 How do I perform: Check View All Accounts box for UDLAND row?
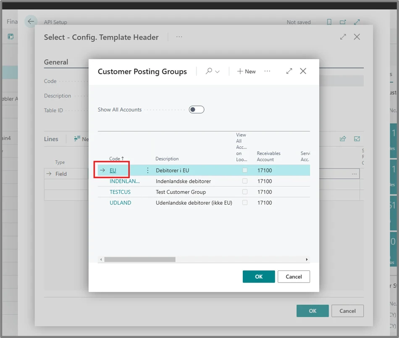coord(245,203)
